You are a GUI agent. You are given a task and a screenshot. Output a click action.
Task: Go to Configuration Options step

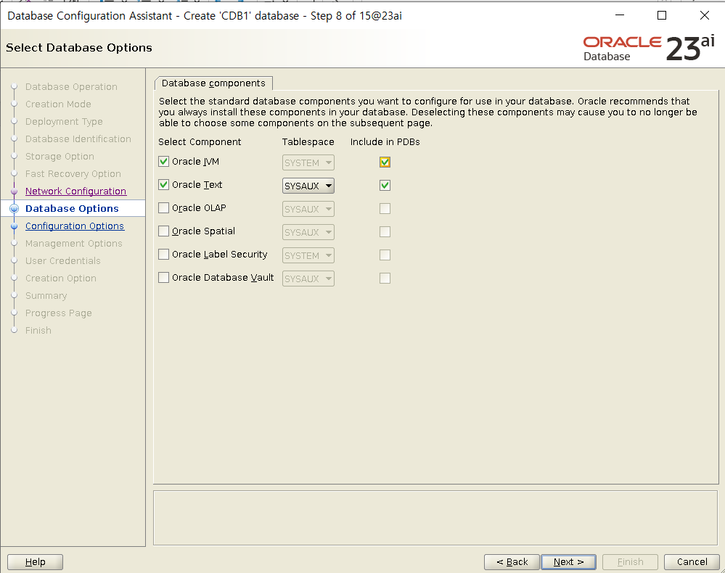point(75,226)
